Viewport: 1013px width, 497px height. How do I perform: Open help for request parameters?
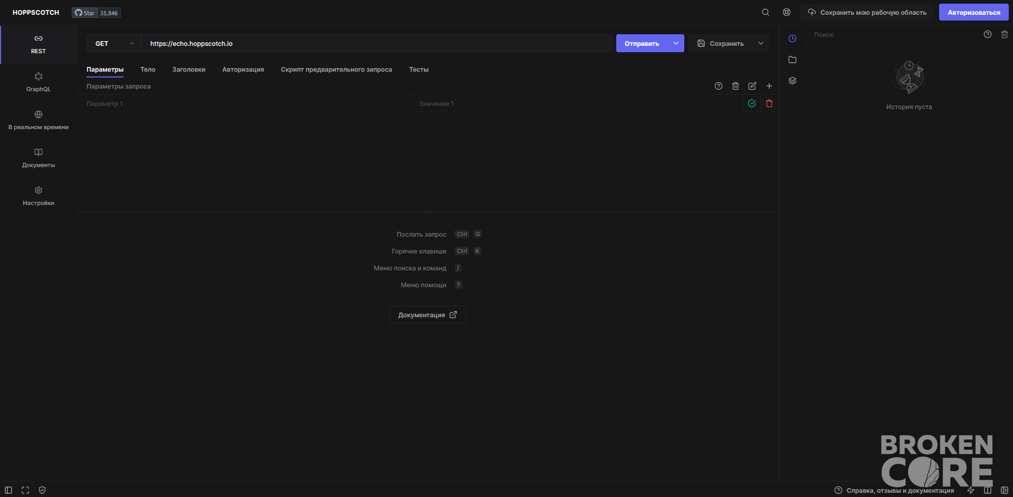coord(718,86)
